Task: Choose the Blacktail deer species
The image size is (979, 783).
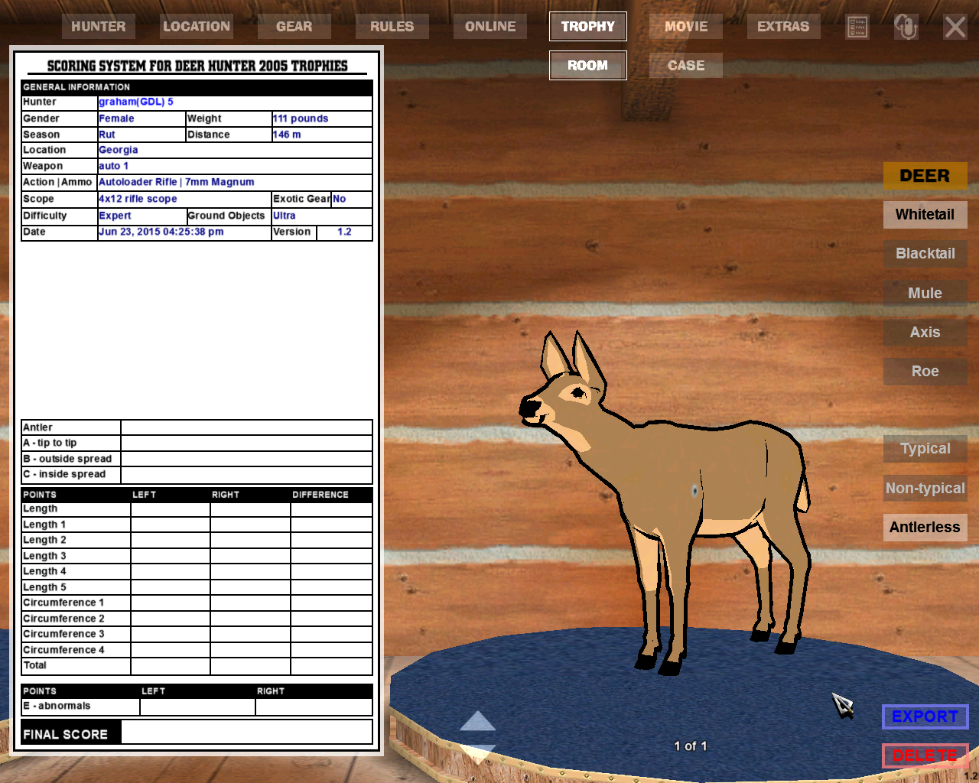Action: (925, 254)
